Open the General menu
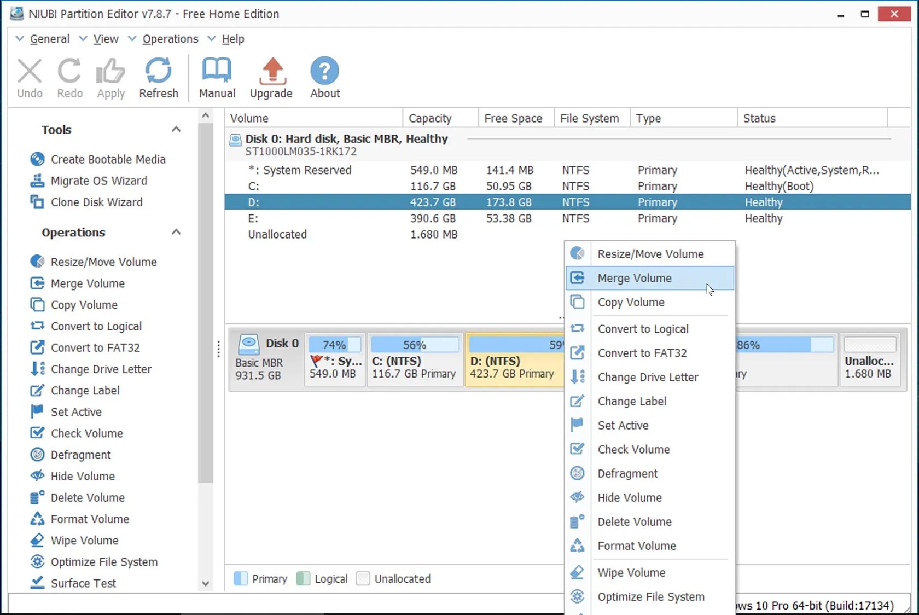Image resolution: width=919 pixels, height=615 pixels. pos(50,39)
